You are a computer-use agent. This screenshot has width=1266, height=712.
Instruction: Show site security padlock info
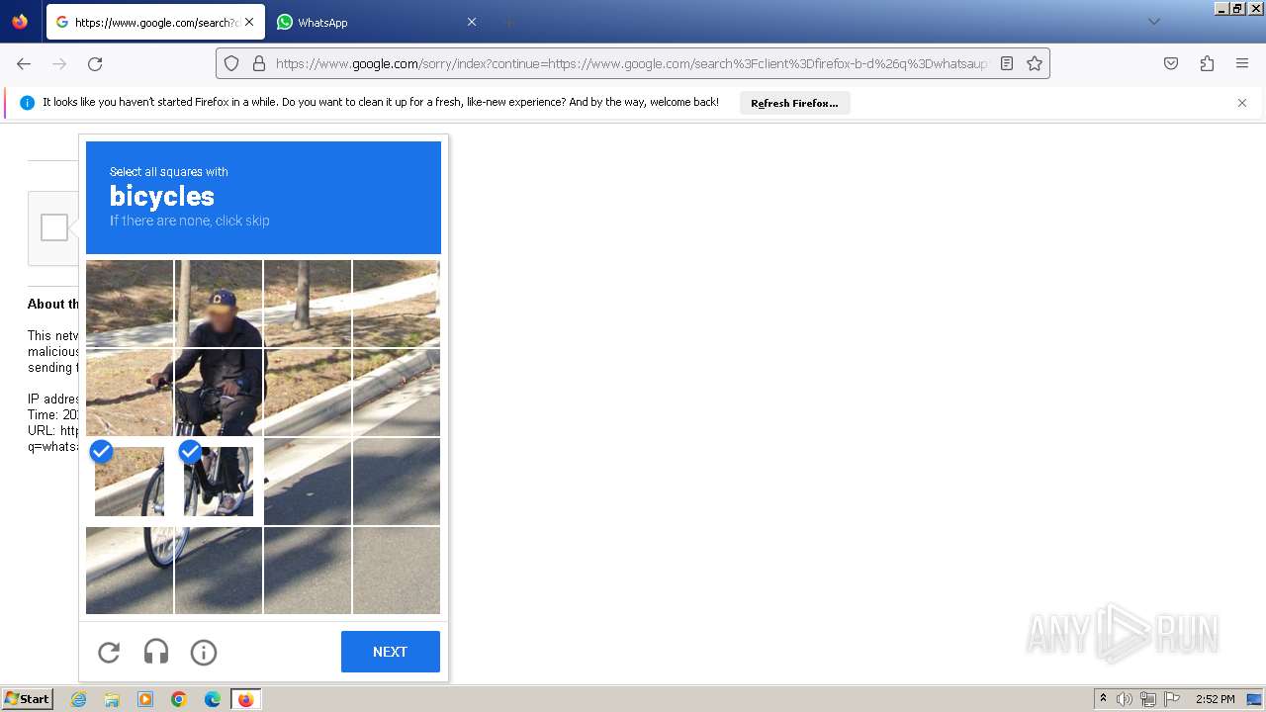click(259, 63)
